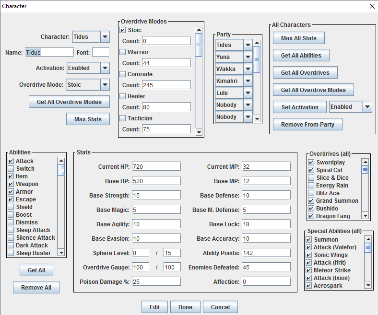Click the Warrior Count field showing 44
The width and height of the screenshot is (378, 315).
[166, 63]
